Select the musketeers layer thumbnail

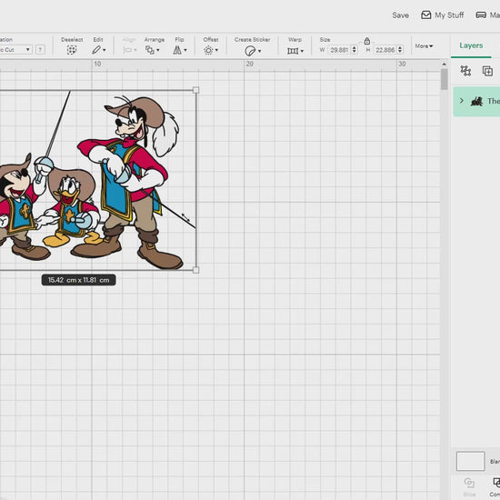476,102
